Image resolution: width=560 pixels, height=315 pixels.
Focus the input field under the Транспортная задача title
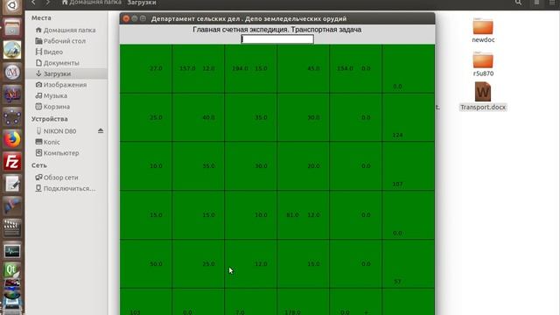coord(277,38)
